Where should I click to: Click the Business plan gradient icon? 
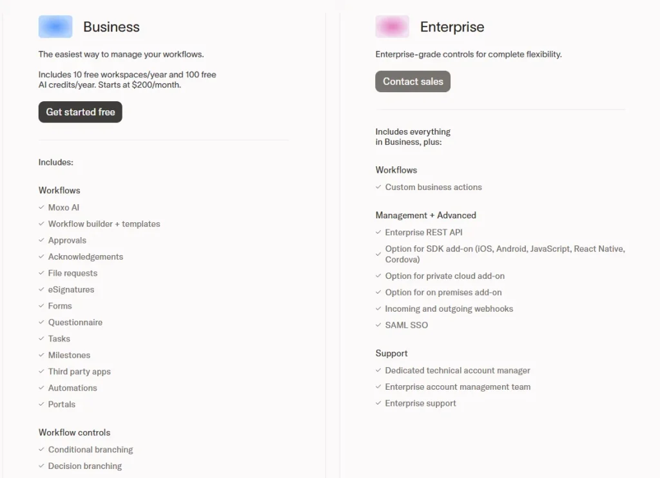[55, 26]
